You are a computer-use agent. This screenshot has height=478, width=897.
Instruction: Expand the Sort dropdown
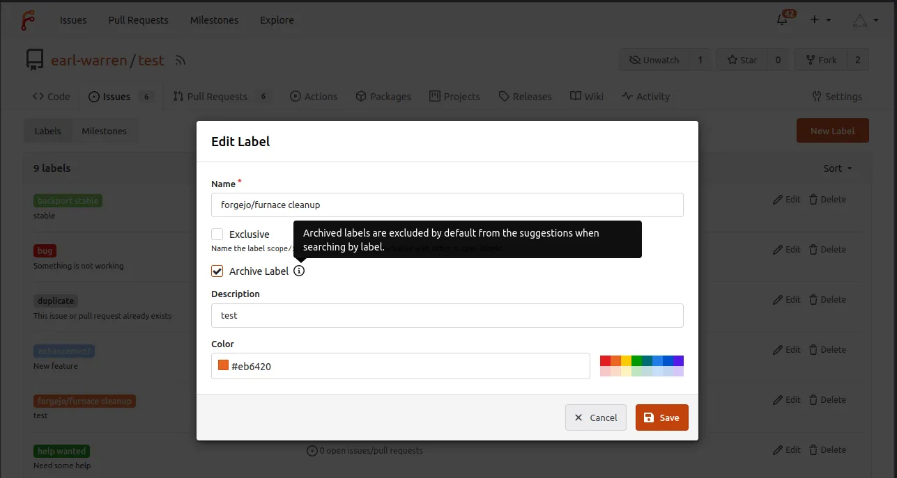coord(837,168)
